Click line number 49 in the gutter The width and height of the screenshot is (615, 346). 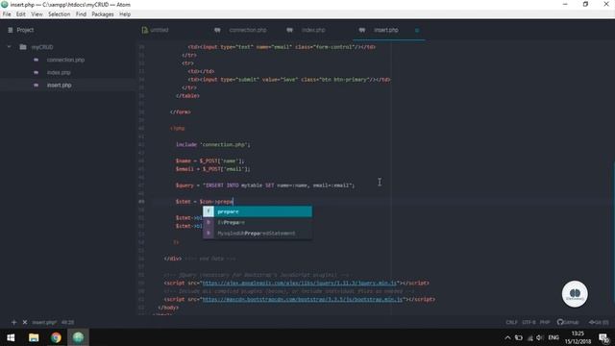141,202
